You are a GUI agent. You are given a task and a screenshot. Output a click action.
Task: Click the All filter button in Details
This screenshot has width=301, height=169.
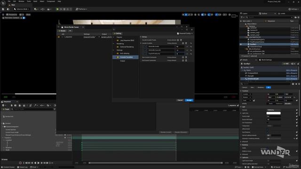pyautogui.click(x=269, y=87)
